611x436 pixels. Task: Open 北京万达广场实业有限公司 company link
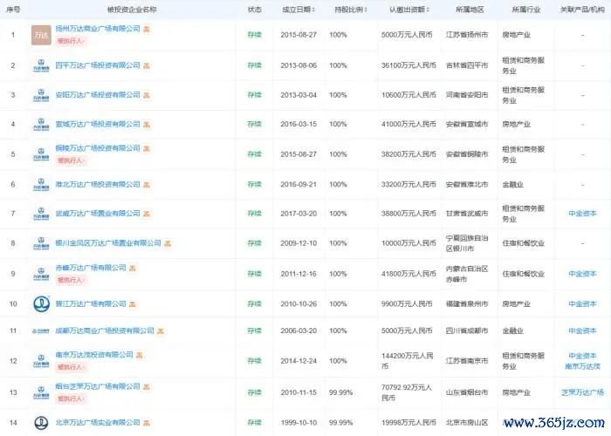pyautogui.click(x=98, y=422)
